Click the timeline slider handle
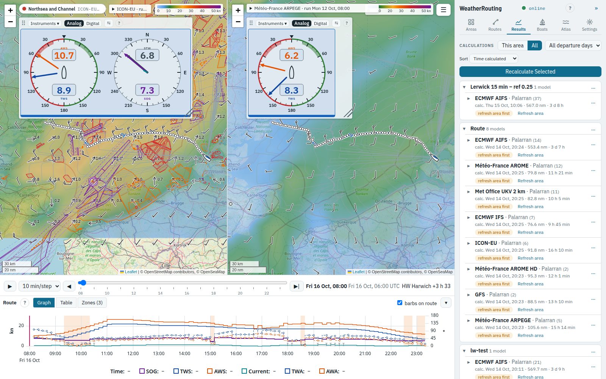The image size is (606, 379). coord(82,283)
